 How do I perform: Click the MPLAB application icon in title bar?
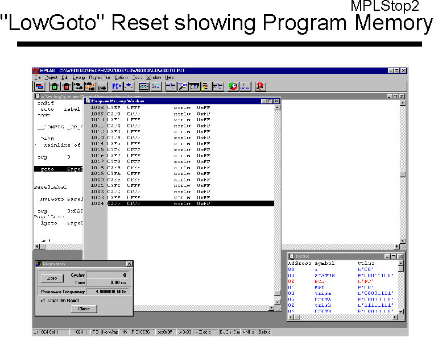coord(36,71)
